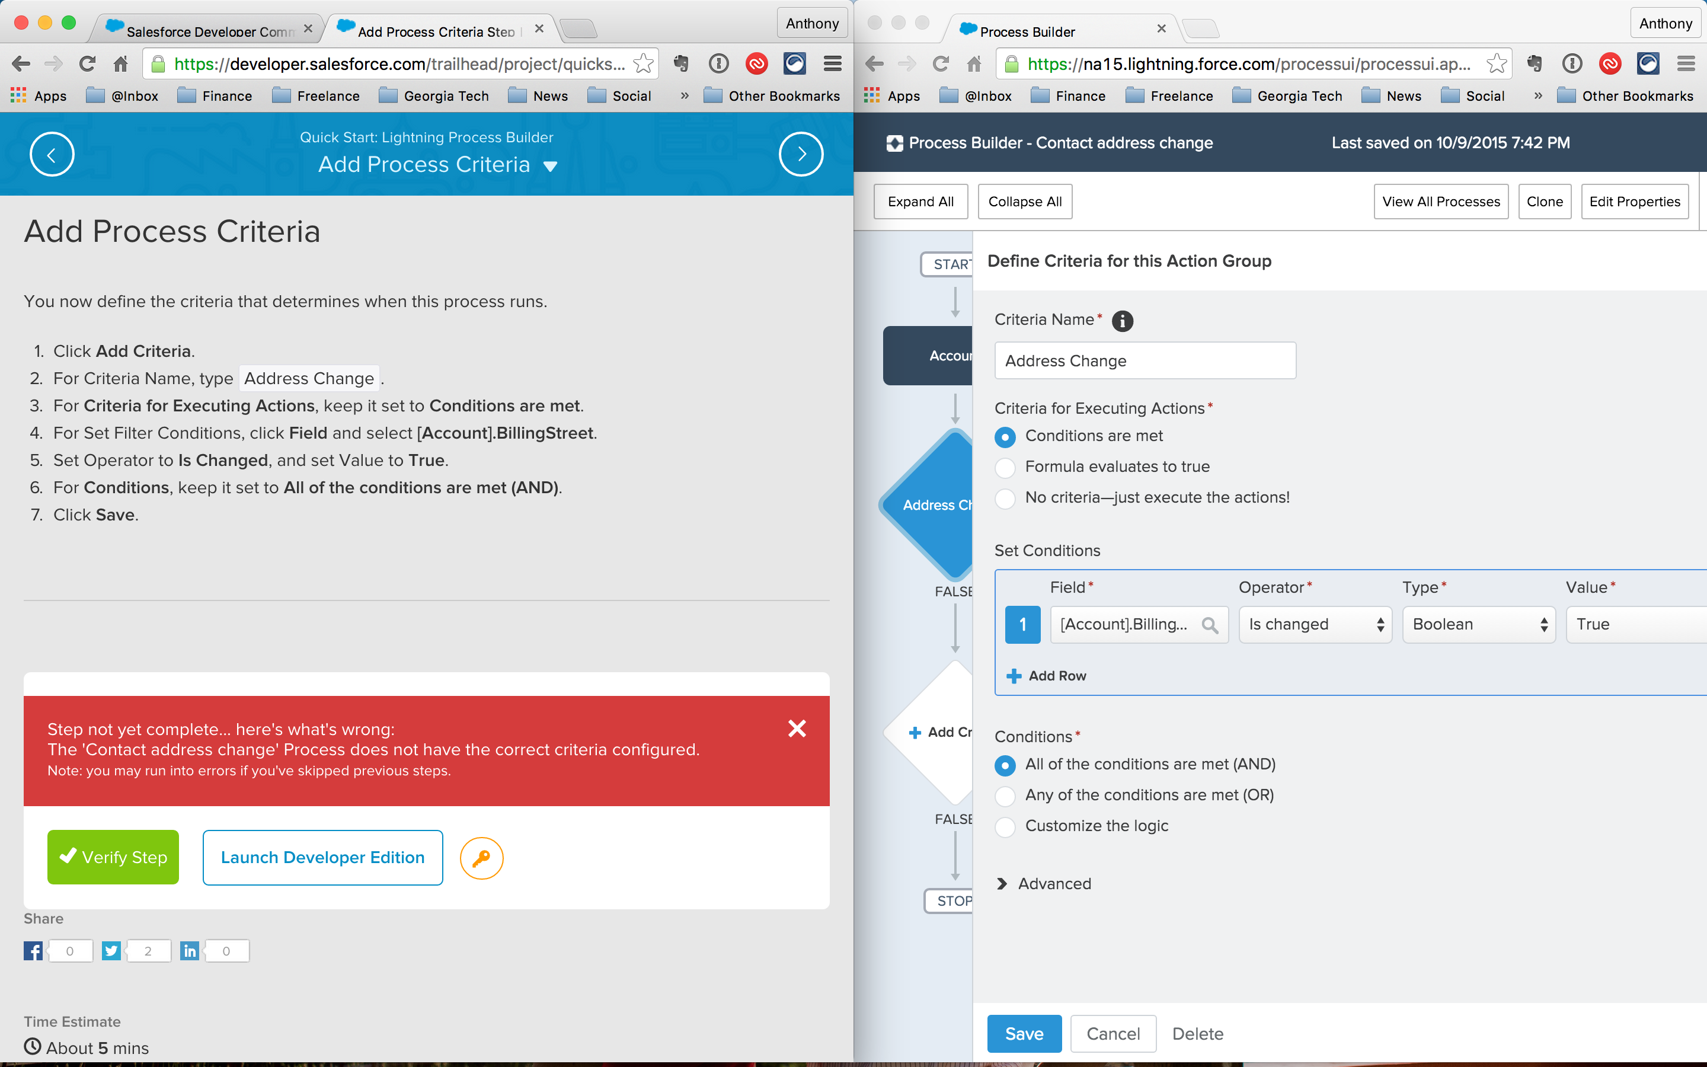
Task: Select No criteria—just execute the actions
Action: tap(1005, 498)
